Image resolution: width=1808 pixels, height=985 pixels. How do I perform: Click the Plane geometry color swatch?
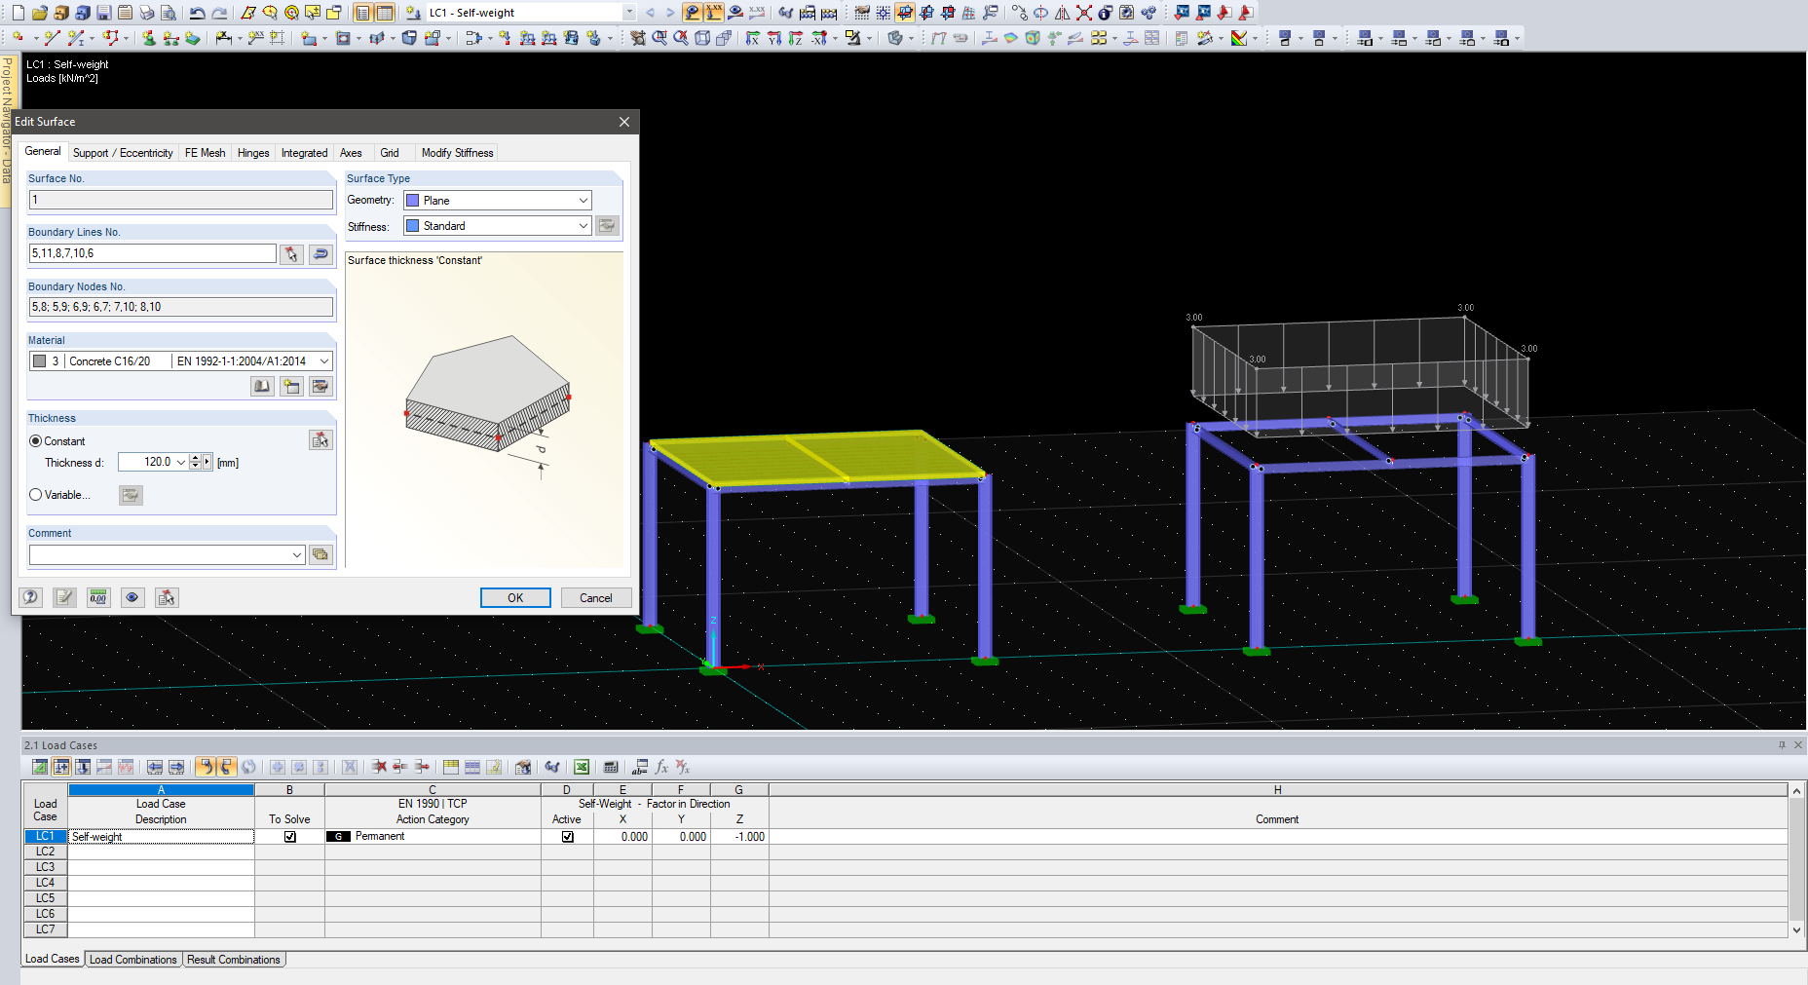(x=413, y=201)
